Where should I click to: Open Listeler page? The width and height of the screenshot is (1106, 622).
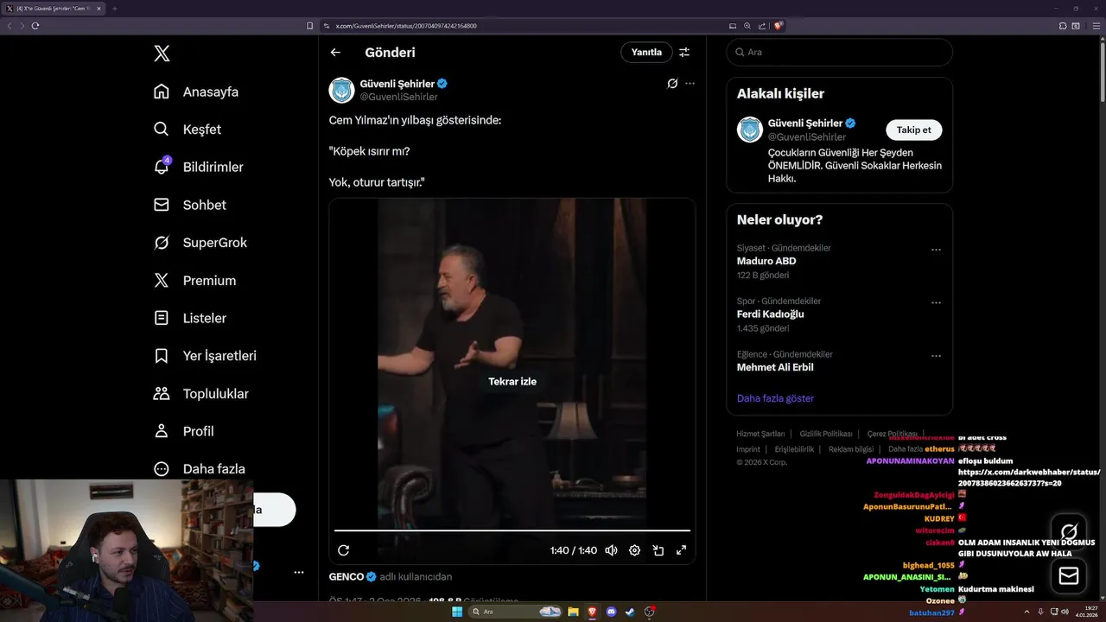pos(189,318)
